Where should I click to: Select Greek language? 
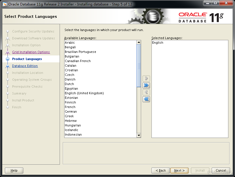click(101, 116)
